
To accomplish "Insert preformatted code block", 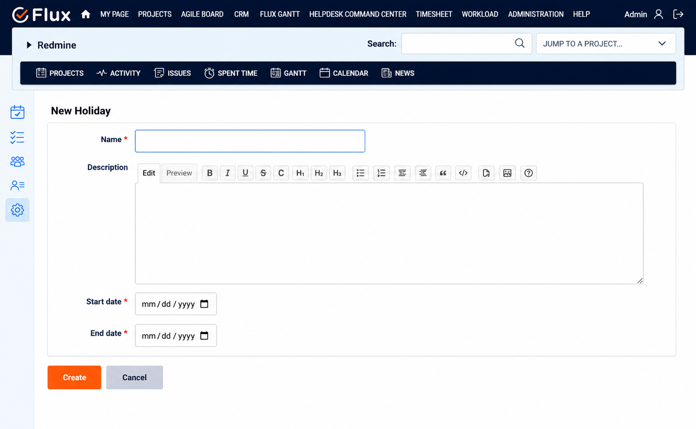I will click(x=463, y=173).
